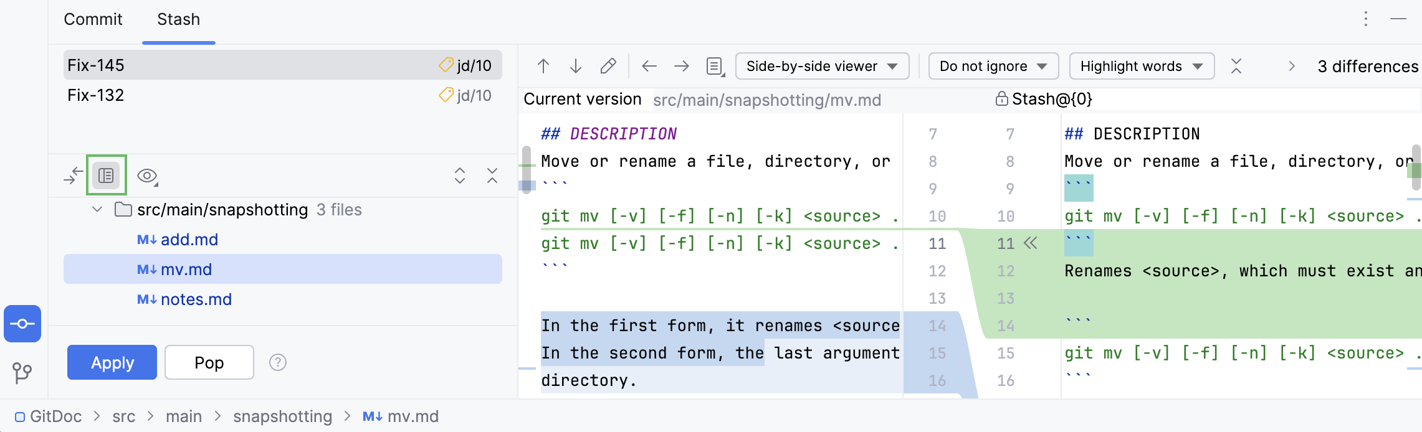Click the pencil edit source icon

point(608,66)
